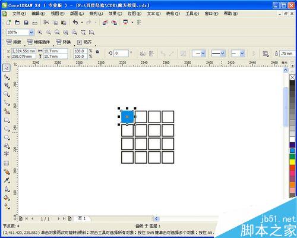
Task: Click the 转换 toolbar button
Action: tap(64, 42)
